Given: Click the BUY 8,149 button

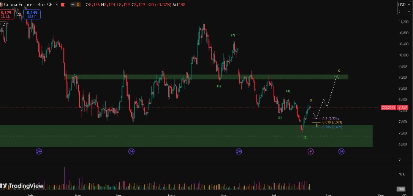Looking at the screenshot, I should pyautogui.click(x=32, y=14).
